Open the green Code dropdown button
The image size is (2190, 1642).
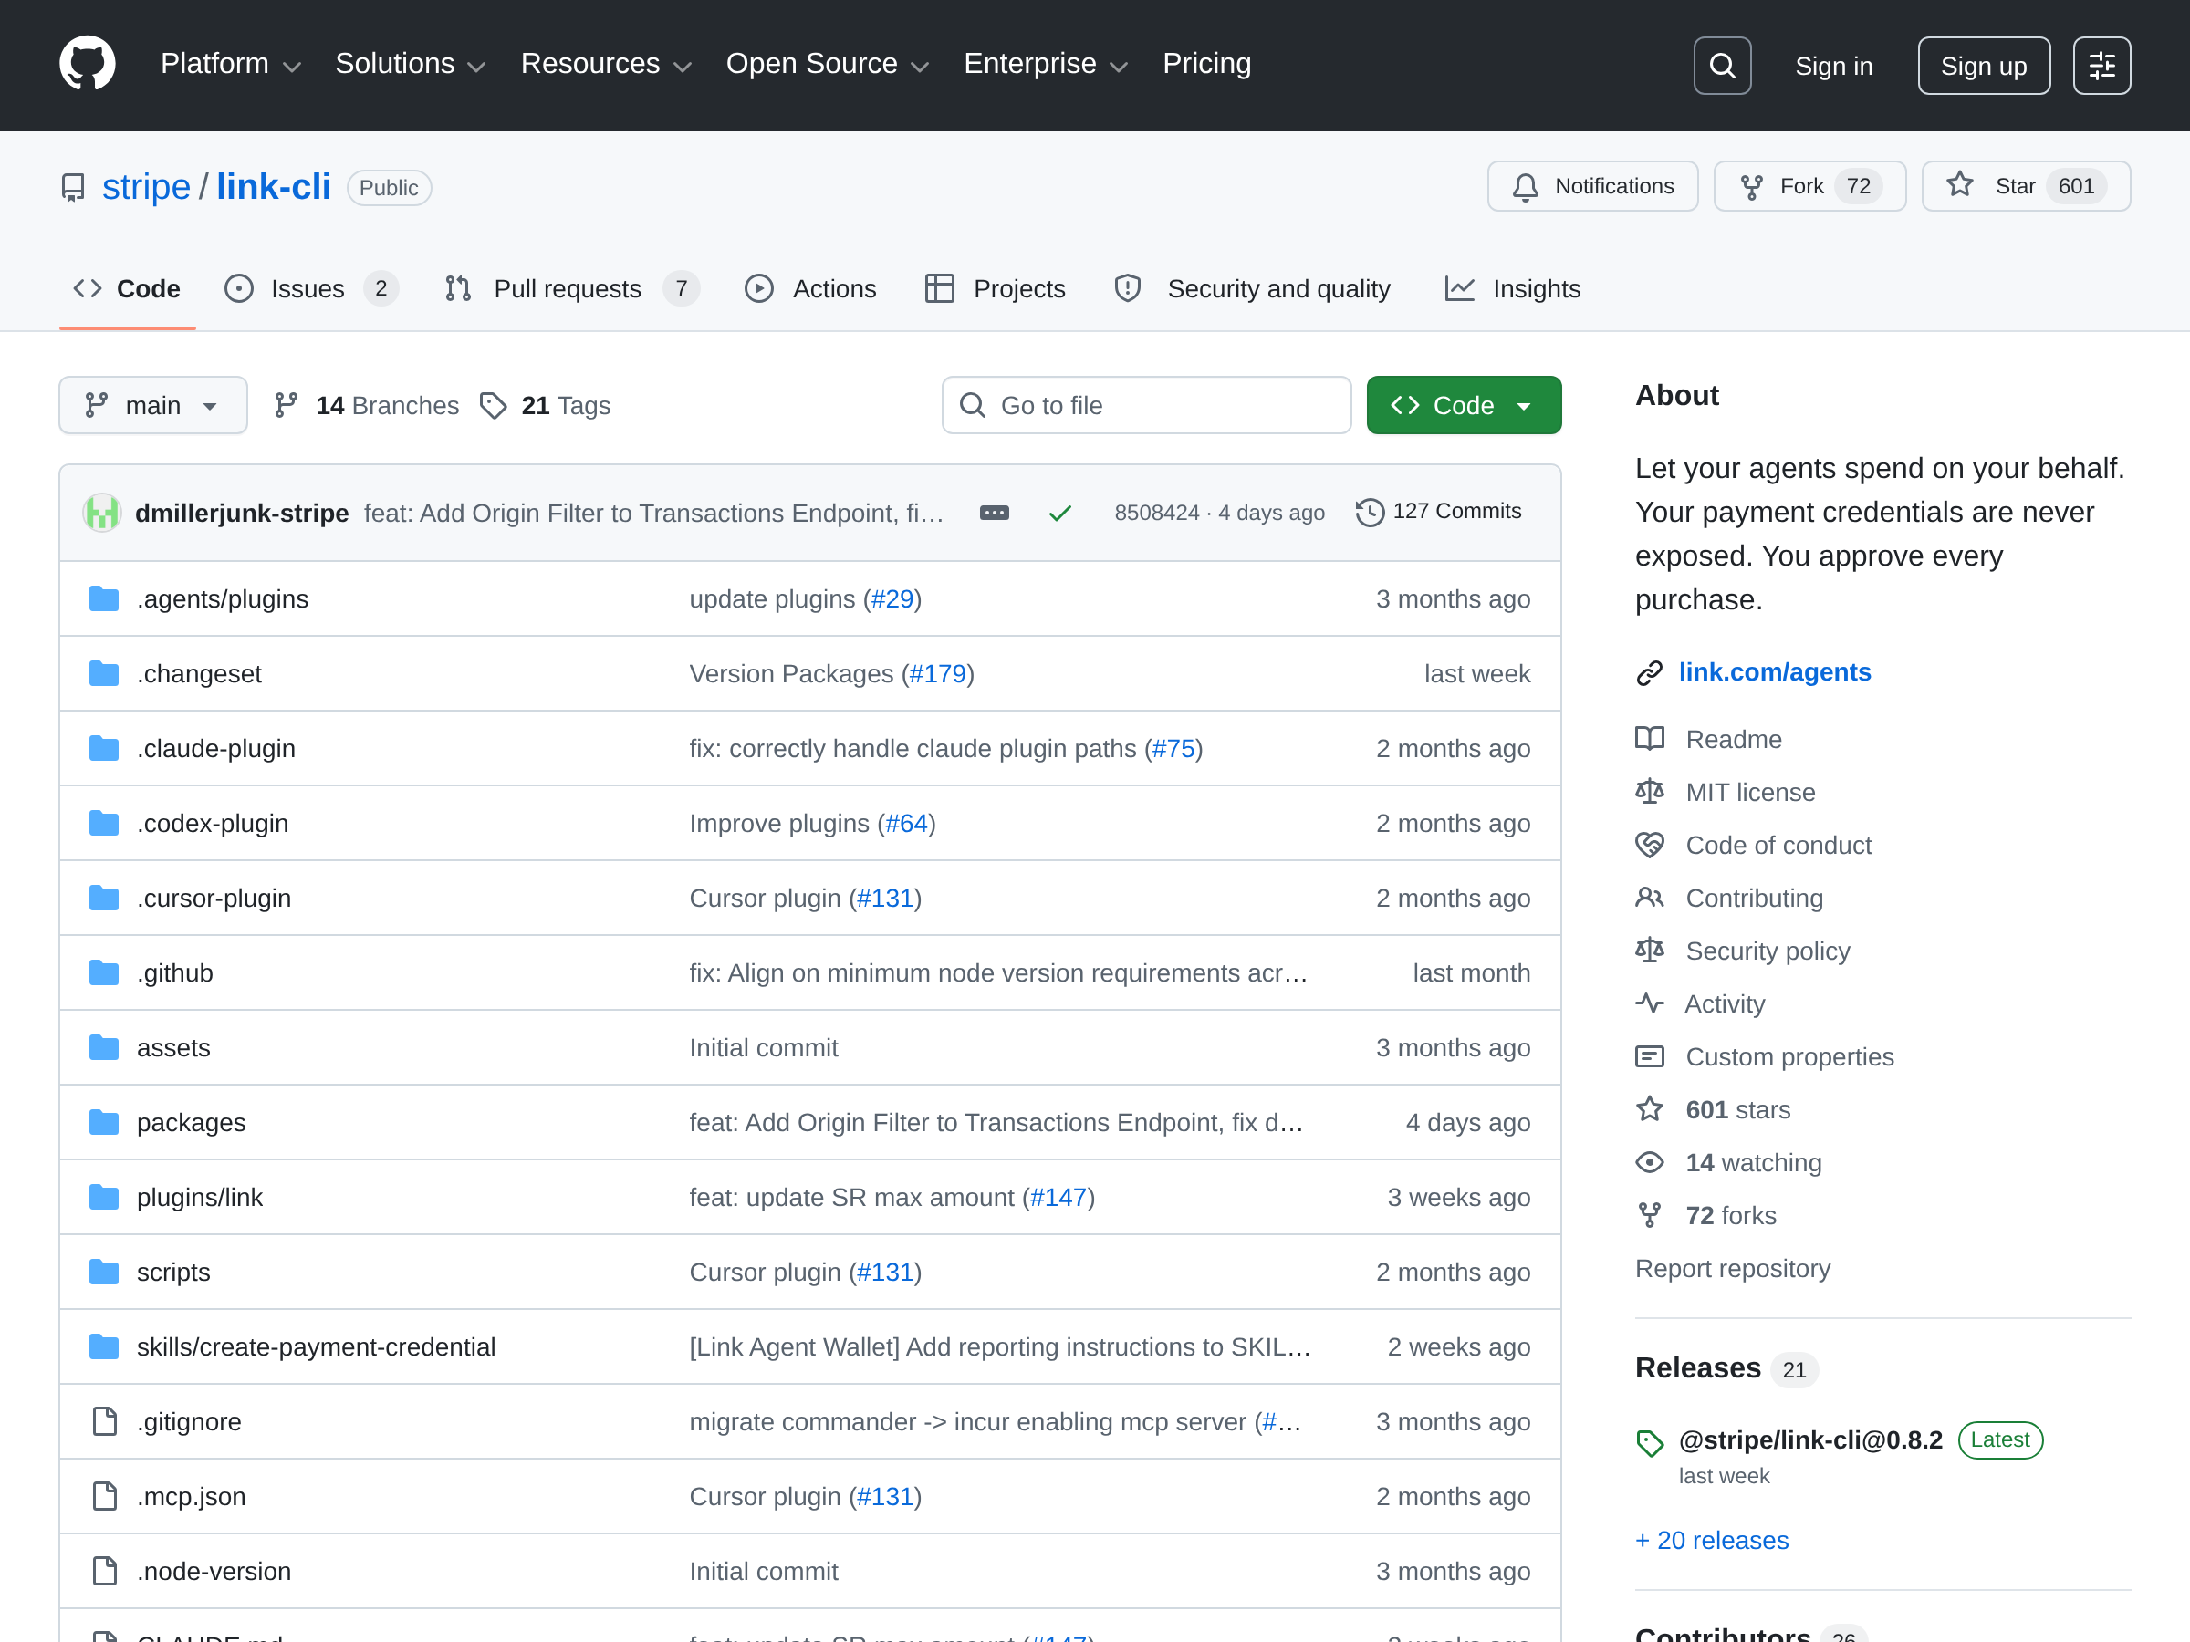[x=1464, y=406]
